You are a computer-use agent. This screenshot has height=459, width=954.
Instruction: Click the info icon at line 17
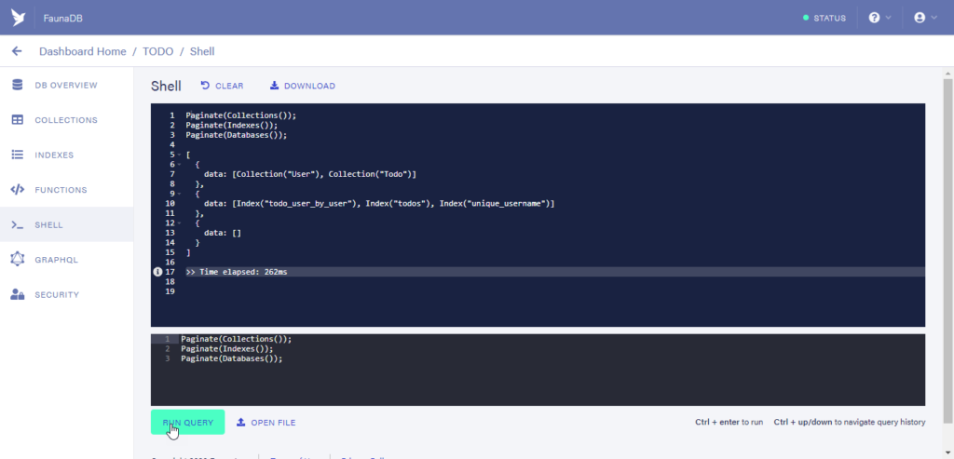157,272
